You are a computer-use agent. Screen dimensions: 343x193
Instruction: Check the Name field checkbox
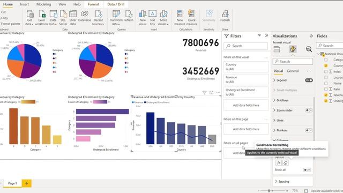point(326,84)
